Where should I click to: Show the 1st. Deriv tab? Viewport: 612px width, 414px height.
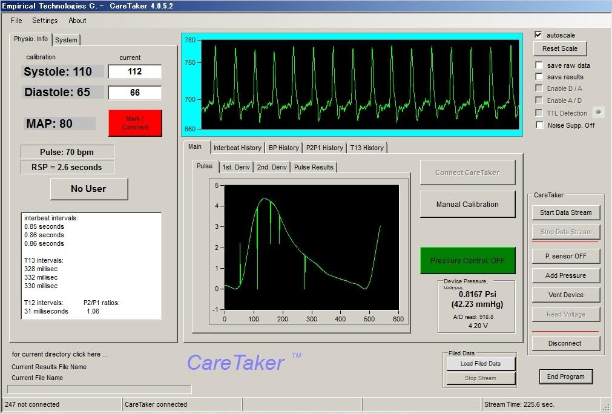click(235, 167)
